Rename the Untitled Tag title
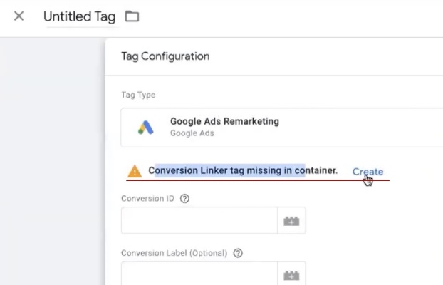This screenshot has width=443, height=285. pyautogui.click(x=79, y=16)
